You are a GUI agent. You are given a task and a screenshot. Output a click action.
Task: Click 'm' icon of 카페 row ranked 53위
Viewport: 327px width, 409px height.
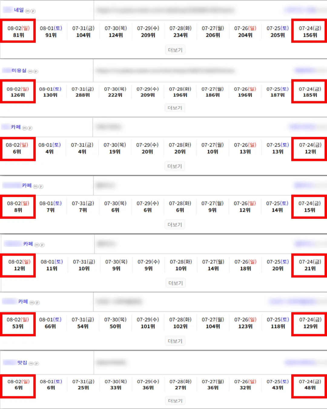click(x=32, y=302)
